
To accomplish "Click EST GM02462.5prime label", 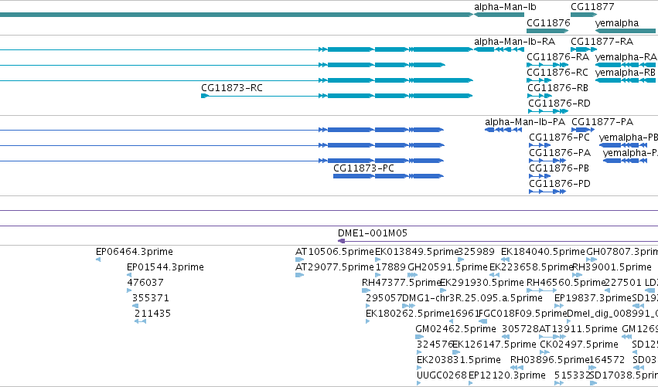I will click(x=455, y=330).
